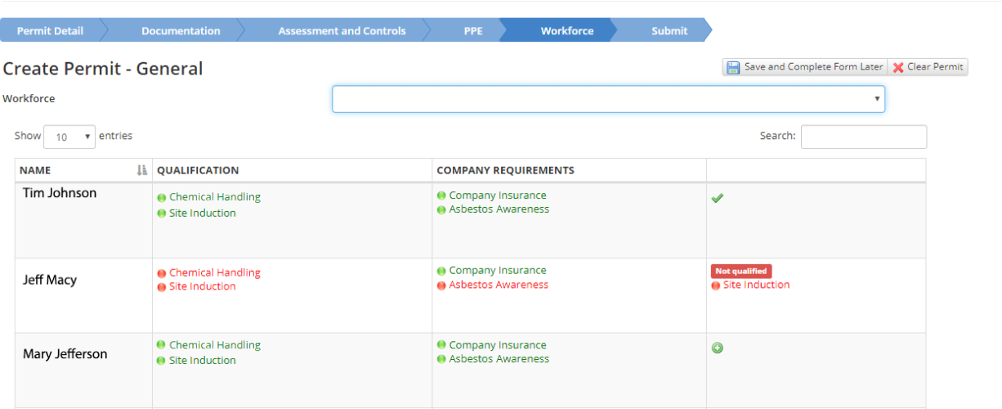Click the Clear Permit button
The image size is (1002, 409).
pyautogui.click(x=928, y=67)
